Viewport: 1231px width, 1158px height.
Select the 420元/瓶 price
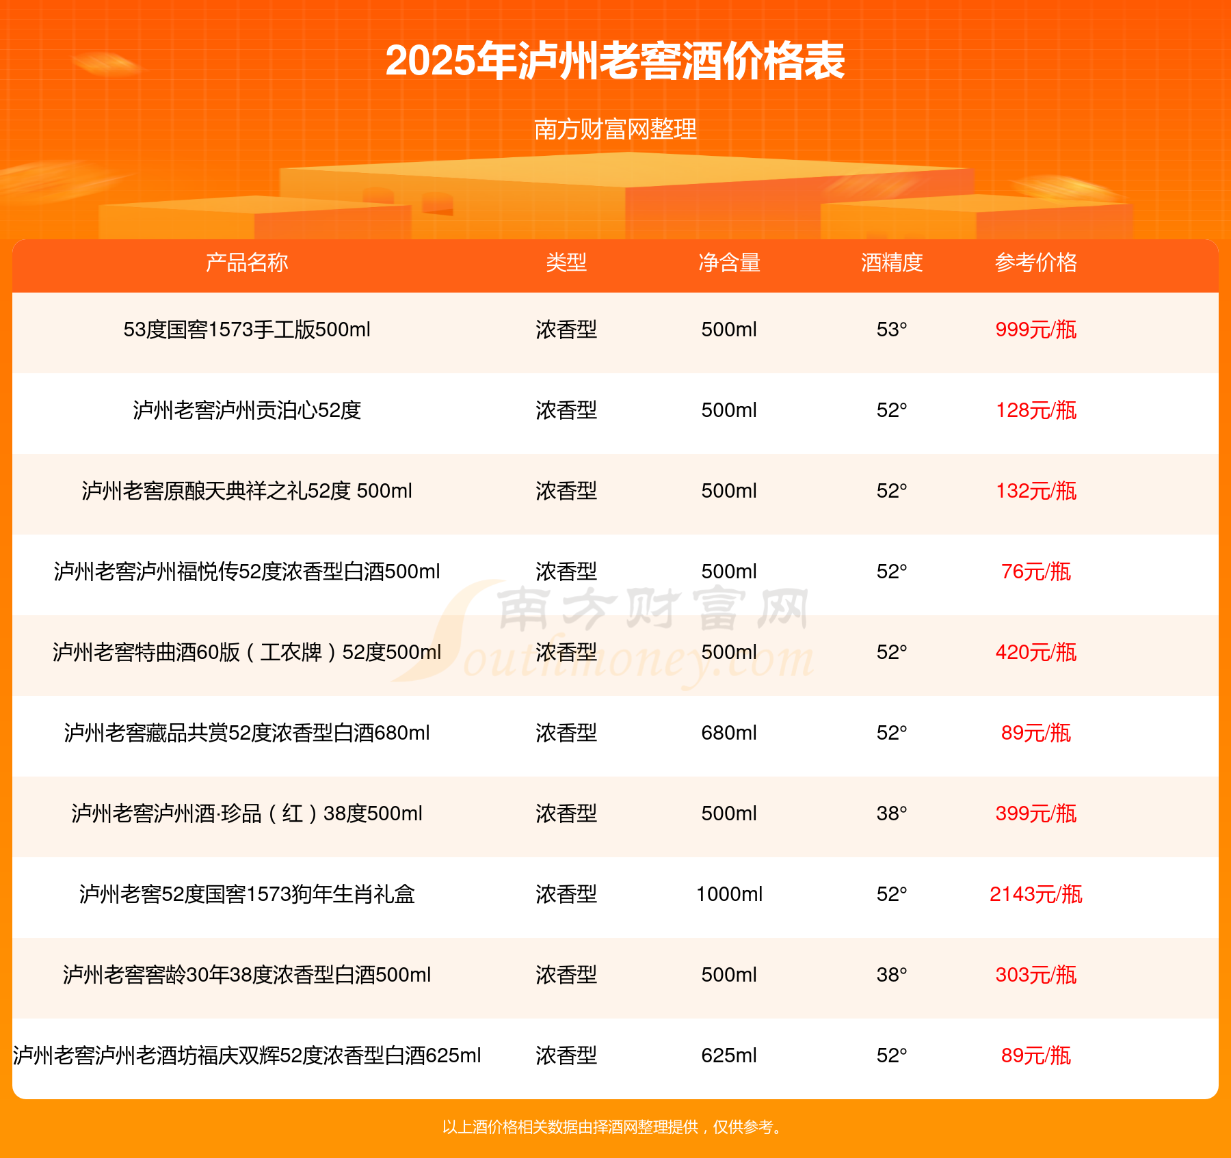(x=1036, y=652)
